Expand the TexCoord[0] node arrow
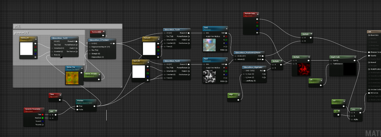The image size is (381, 137). click(x=104, y=32)
